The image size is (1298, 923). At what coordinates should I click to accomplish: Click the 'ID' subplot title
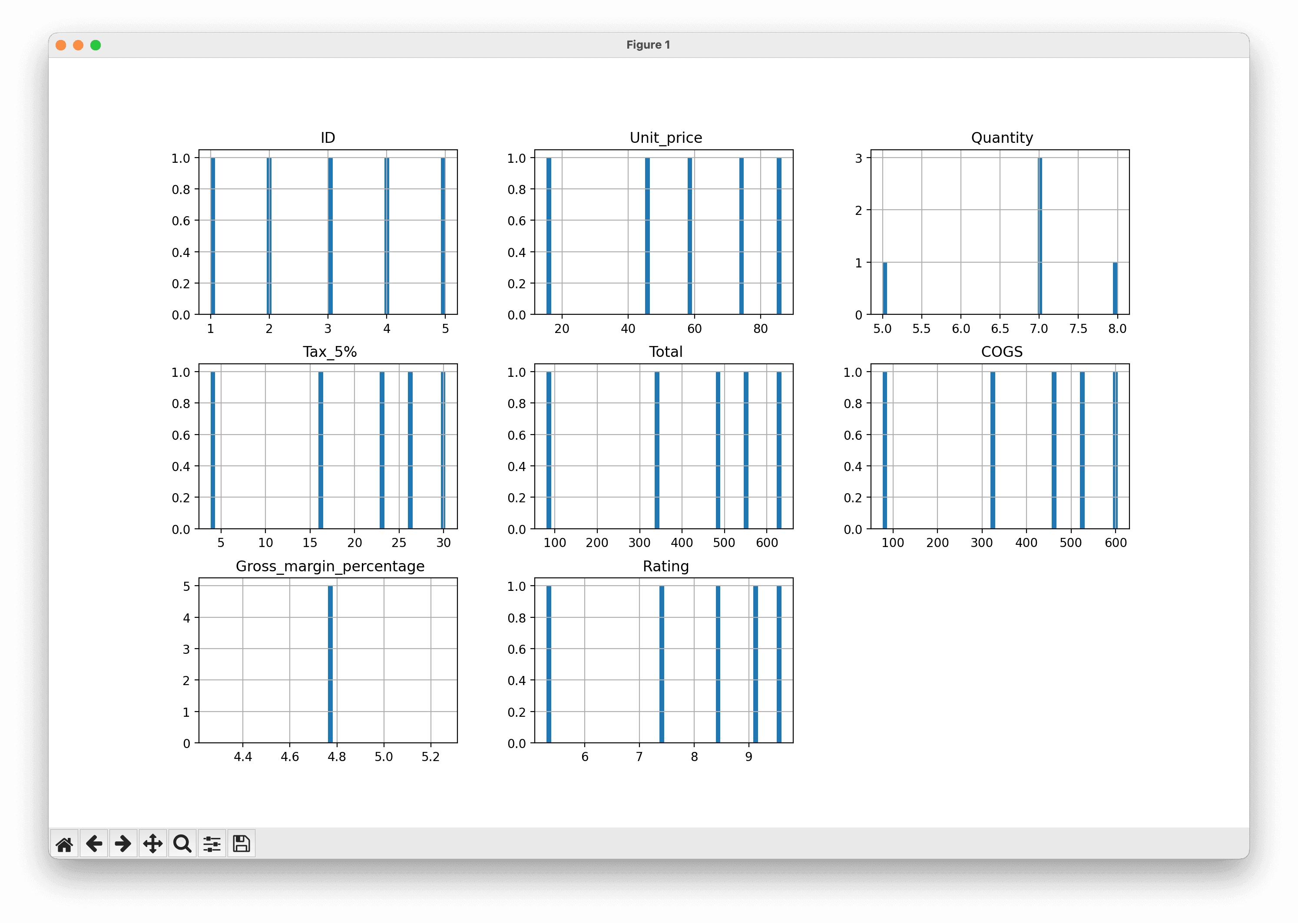pyautogui.click(x=328, y=138)
